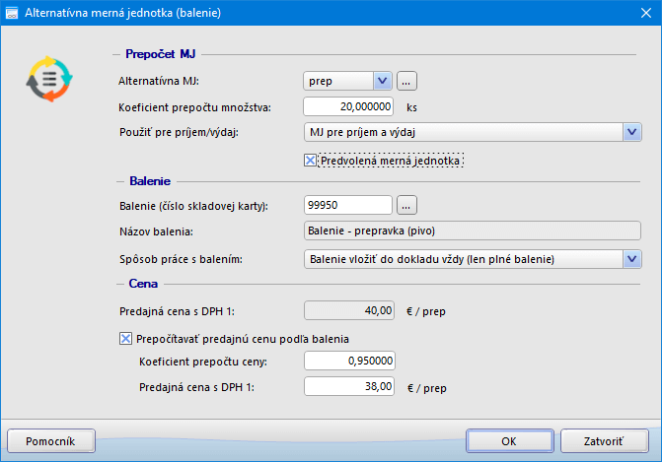This screenshot has height=462, width=662.
Task: Close the dialog with the X button
Action: pyautogui.click(x=639, y=15)
